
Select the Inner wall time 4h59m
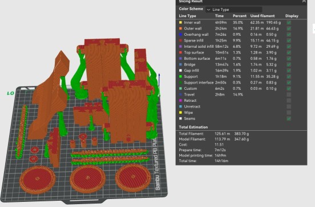point(221,22)
